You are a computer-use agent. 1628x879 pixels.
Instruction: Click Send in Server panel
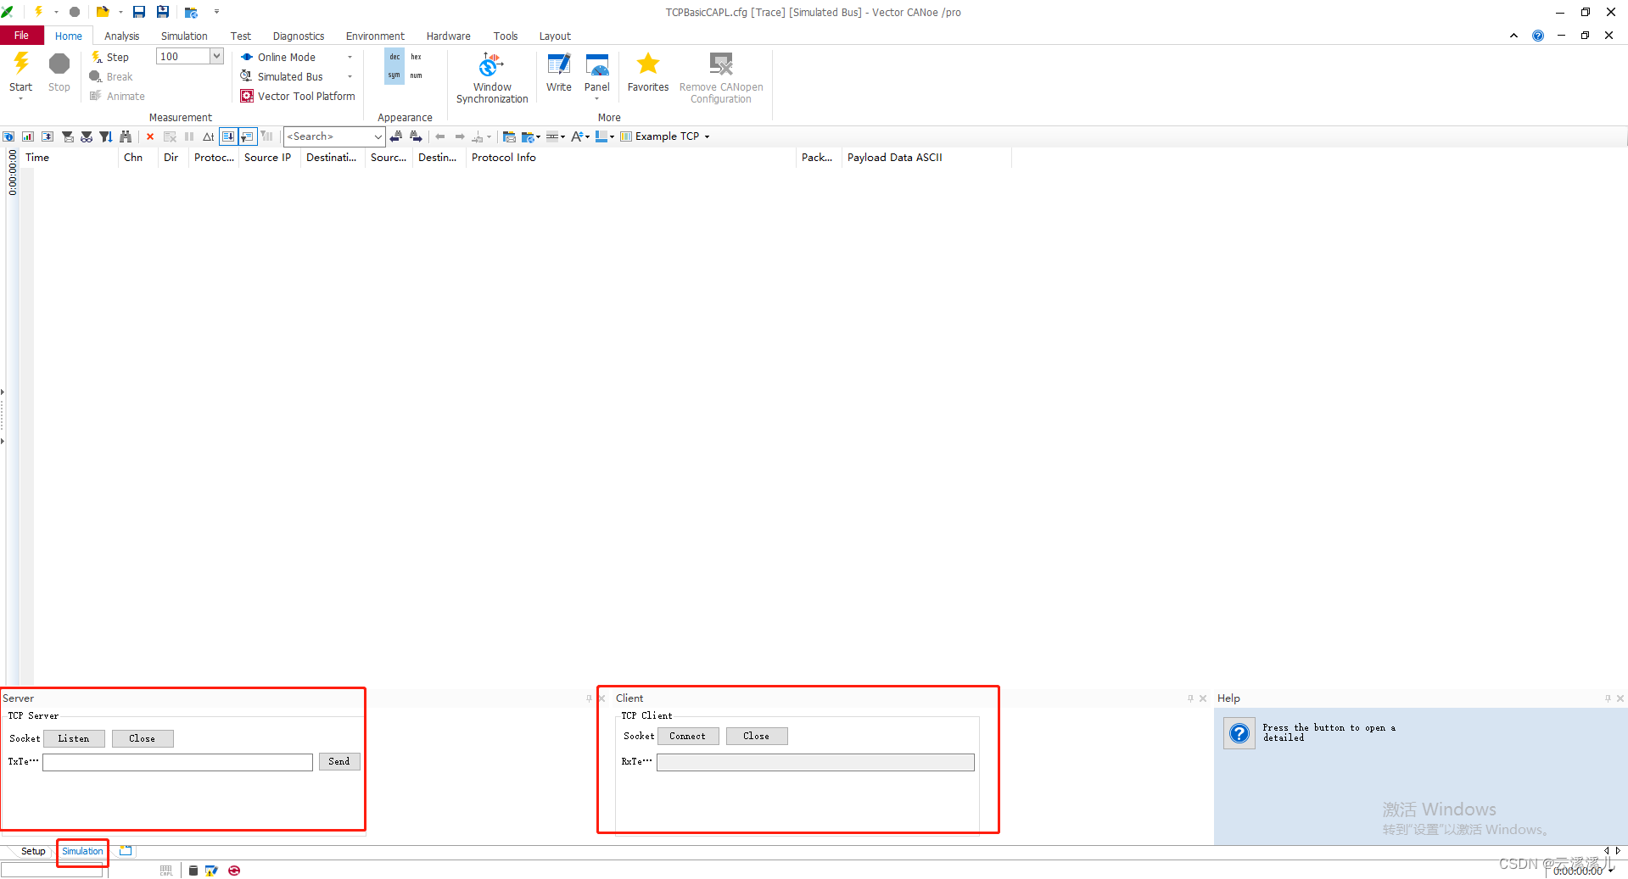[339, 761]
